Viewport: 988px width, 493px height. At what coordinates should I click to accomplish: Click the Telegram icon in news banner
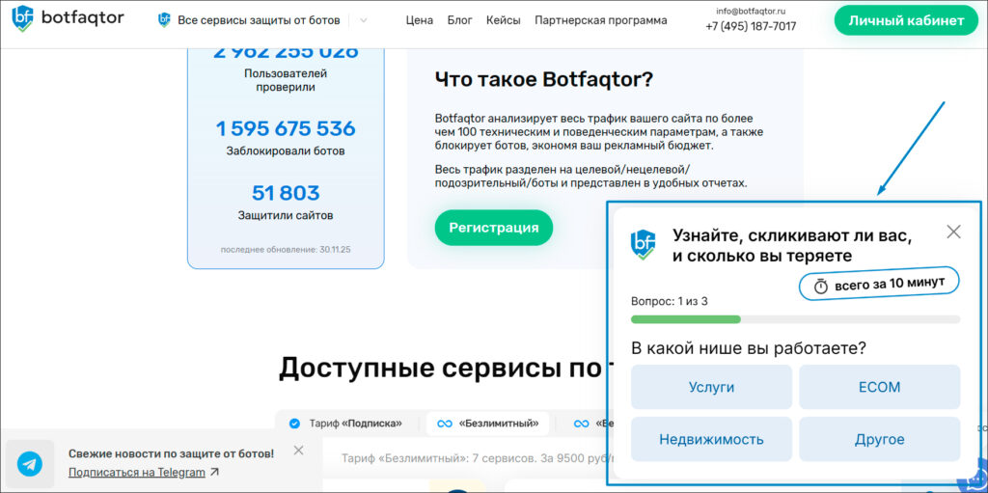pyautogui.click(x=30, y=463)
